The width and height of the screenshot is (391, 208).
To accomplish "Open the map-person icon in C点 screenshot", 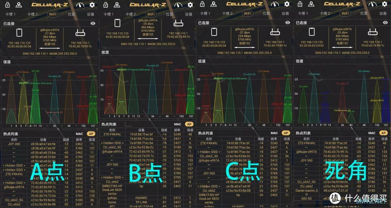I will click(x=214, y=4).
